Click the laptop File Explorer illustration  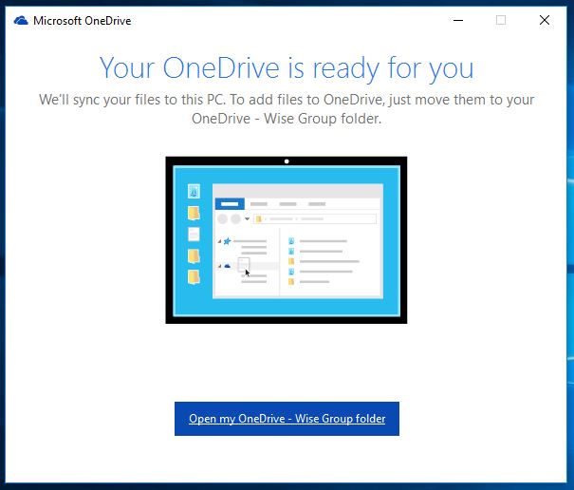[287, 240]
